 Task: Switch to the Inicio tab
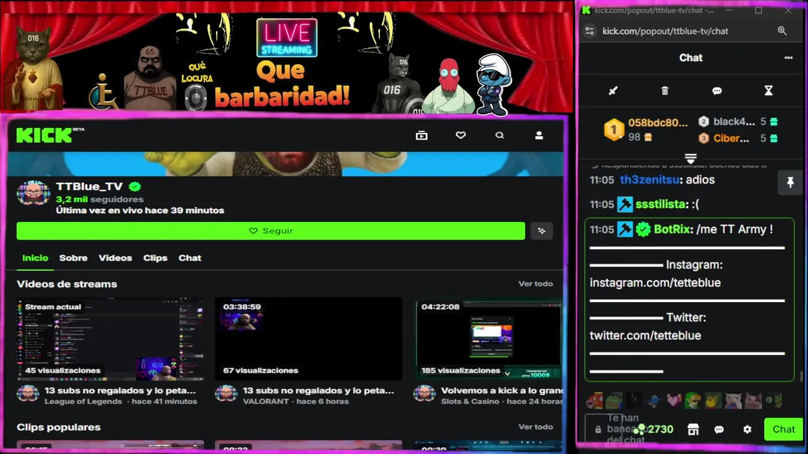point(35,258)
